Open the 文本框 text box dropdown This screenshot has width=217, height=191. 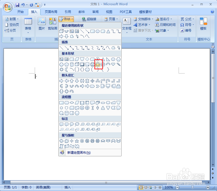pos(127,25)
